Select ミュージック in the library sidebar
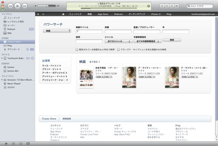Viewport: 218px width, 146px height. [x=17, y=18]
